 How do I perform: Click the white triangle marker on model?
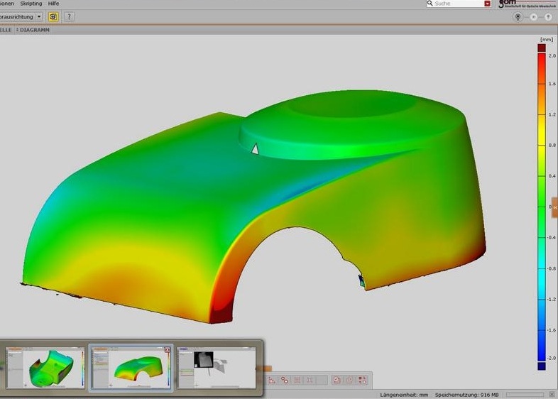(255, 149)
